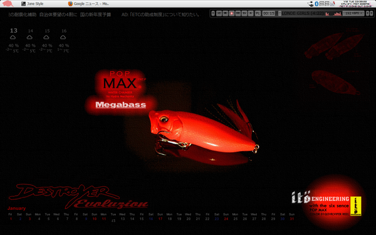The width and height of the screenshot is (376, 235).
Task: Select day 13 weather forecast
Action: pyautogui.click(x=14, y=40)
